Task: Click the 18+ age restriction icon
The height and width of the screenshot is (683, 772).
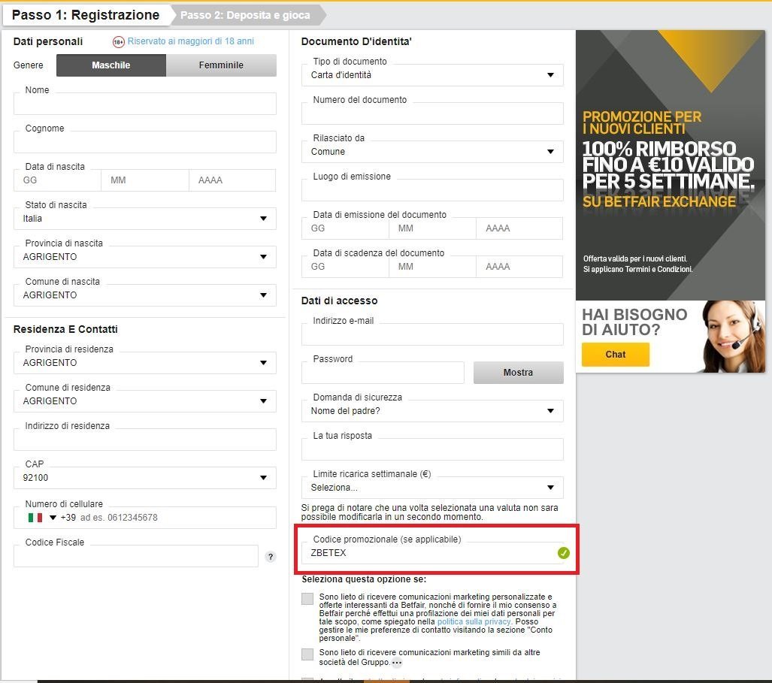Action: click(x=118, y=42)
